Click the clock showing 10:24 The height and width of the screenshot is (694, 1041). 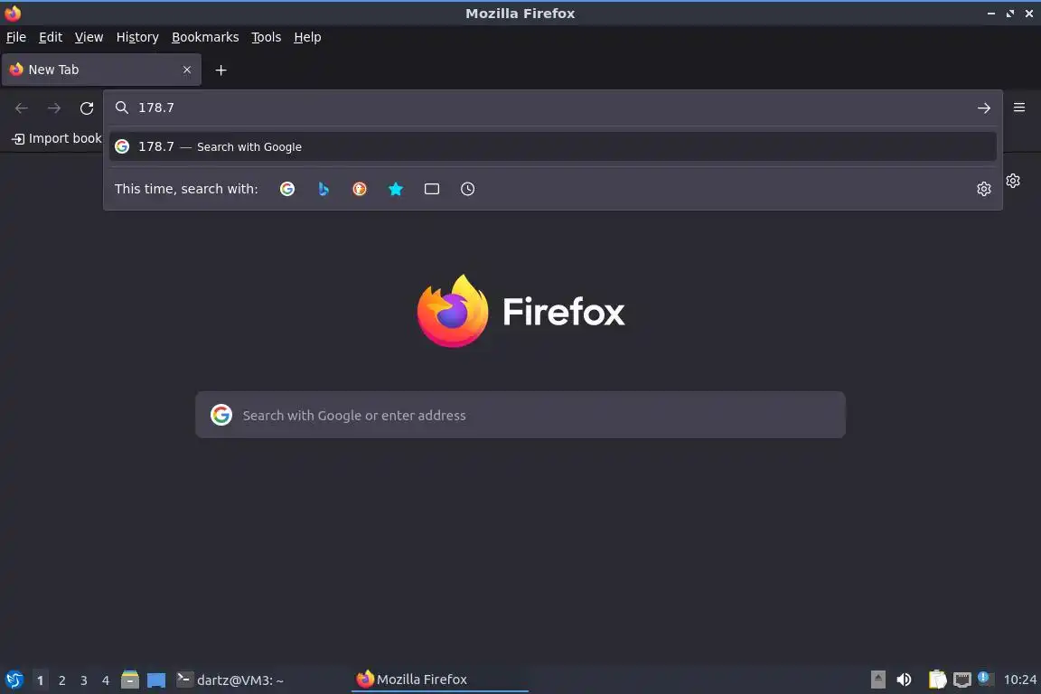click(1019, 680)
